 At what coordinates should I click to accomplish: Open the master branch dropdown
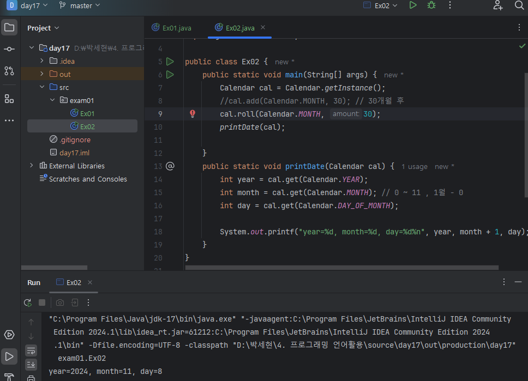[80, 5]
